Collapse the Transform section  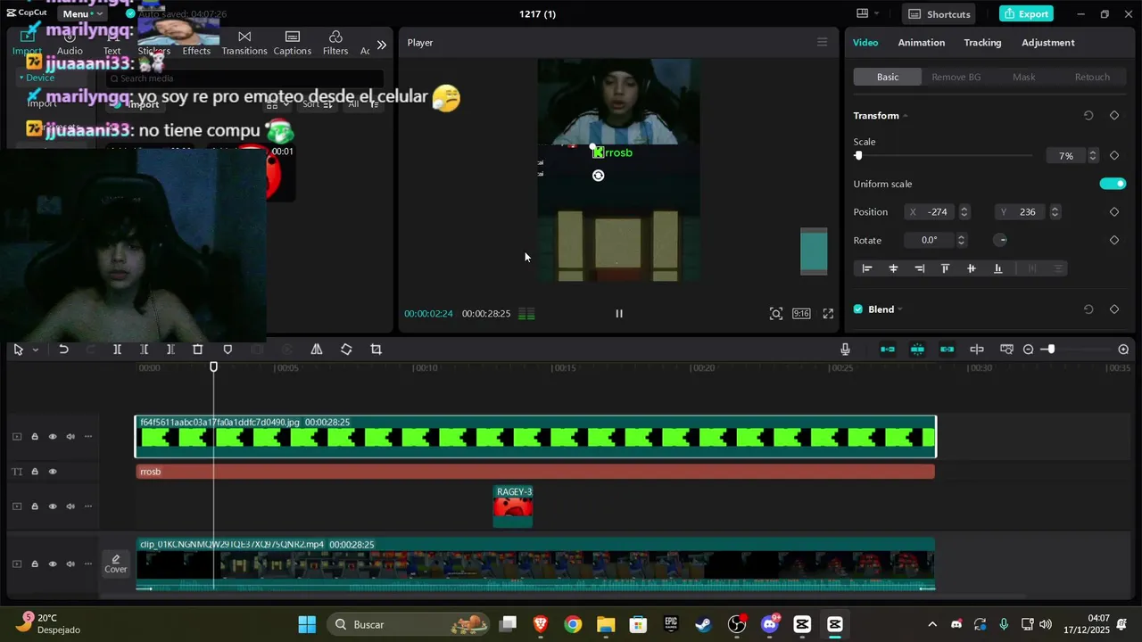point(905,116)
